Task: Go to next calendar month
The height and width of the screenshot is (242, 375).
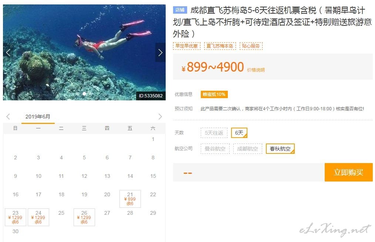Action: (160, 117)
